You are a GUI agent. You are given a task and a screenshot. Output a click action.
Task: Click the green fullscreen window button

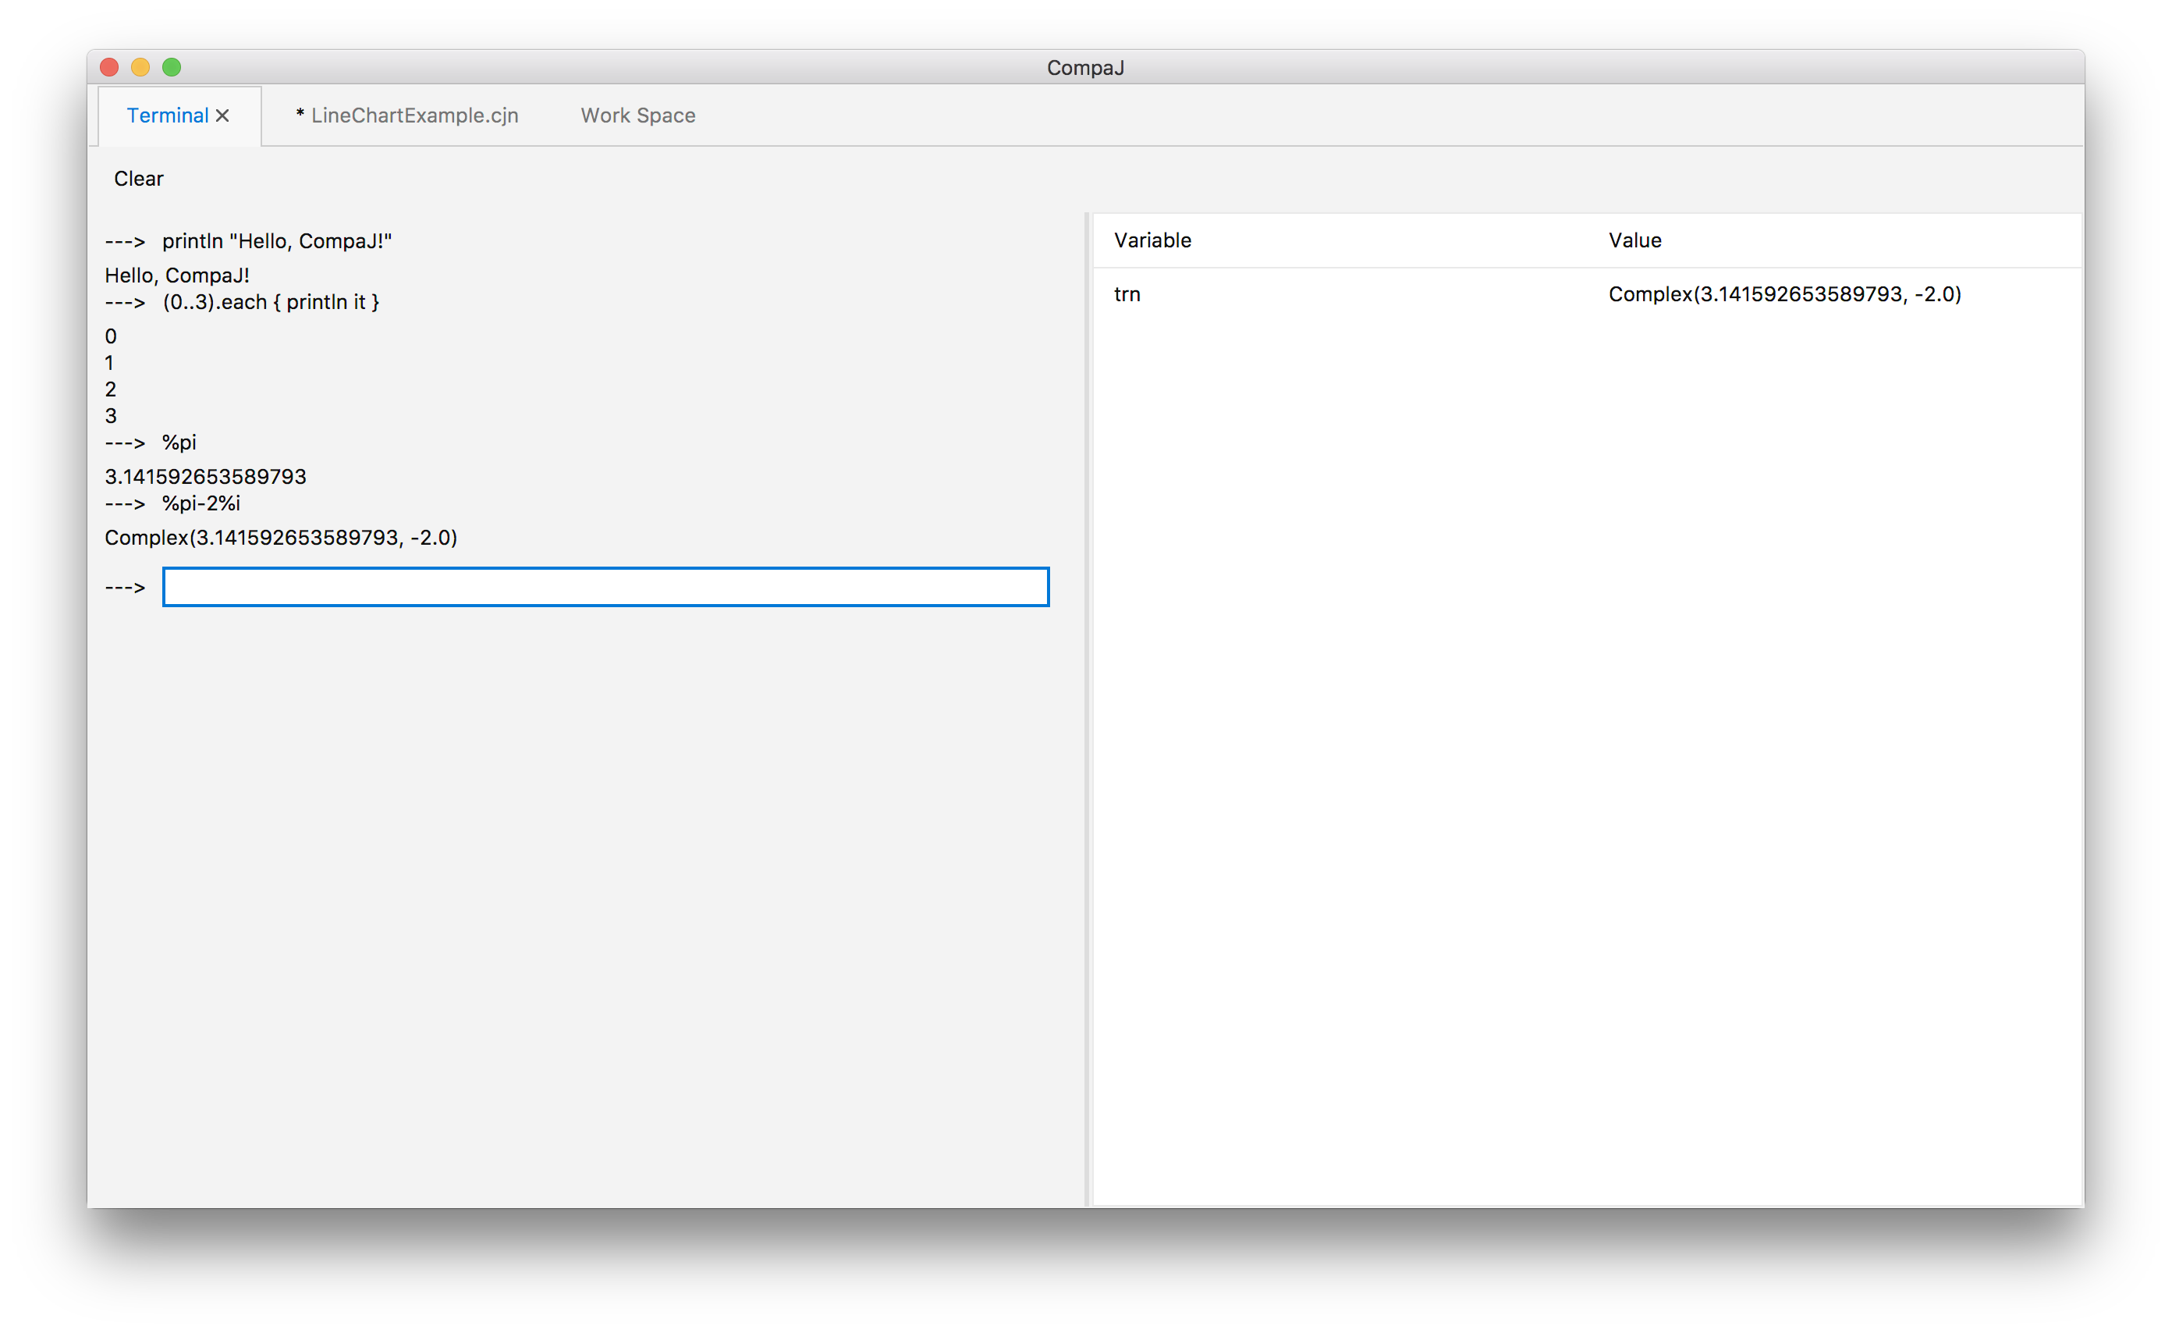[172, 67]
